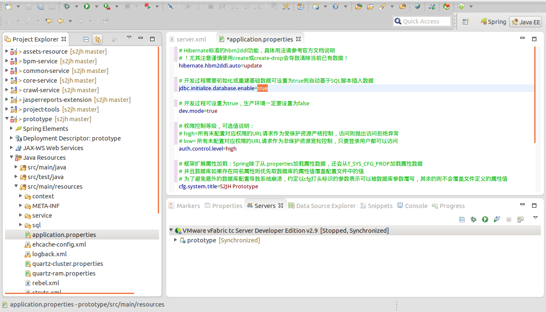Click auth.control.level=high line
The height and width of the screenshot is (312, 546).
(x=208, y=148)
